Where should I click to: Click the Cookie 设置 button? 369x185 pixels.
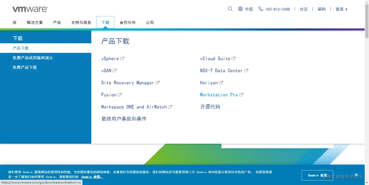click(x=317, y=175)
